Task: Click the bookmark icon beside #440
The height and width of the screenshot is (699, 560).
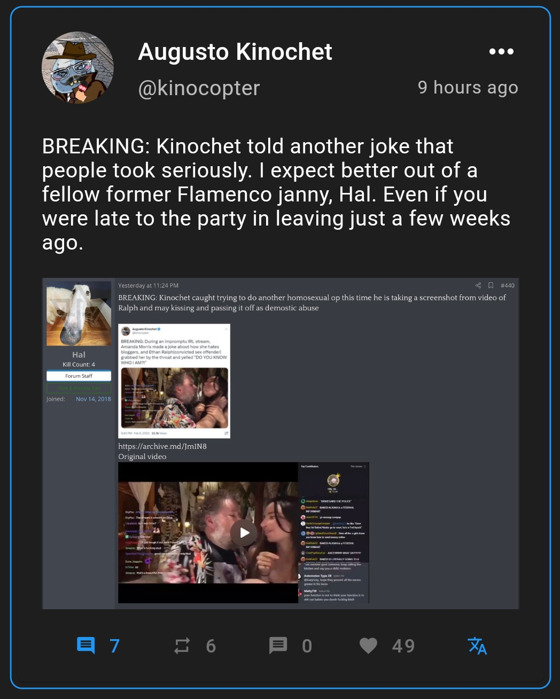Action: click(x=491, y=285)
